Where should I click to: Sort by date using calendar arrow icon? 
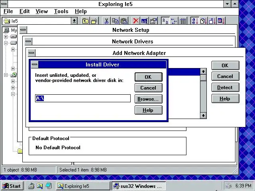pos(221,21)
